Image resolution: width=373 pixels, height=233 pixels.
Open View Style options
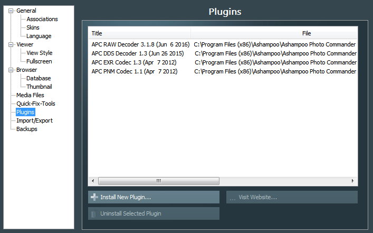(x=40, y=53)
